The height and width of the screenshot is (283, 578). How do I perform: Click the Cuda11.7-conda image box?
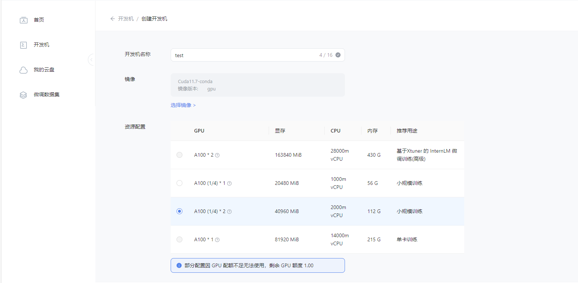coord(258,85)
